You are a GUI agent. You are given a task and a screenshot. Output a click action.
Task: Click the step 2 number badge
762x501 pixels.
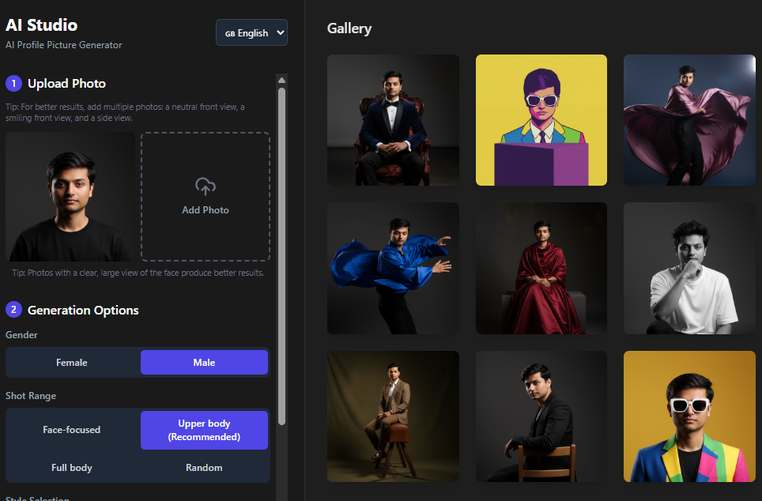(x=13, y=311)
